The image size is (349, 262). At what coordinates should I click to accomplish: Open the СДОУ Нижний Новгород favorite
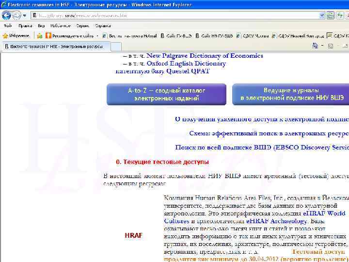click(x=298, y=35)
